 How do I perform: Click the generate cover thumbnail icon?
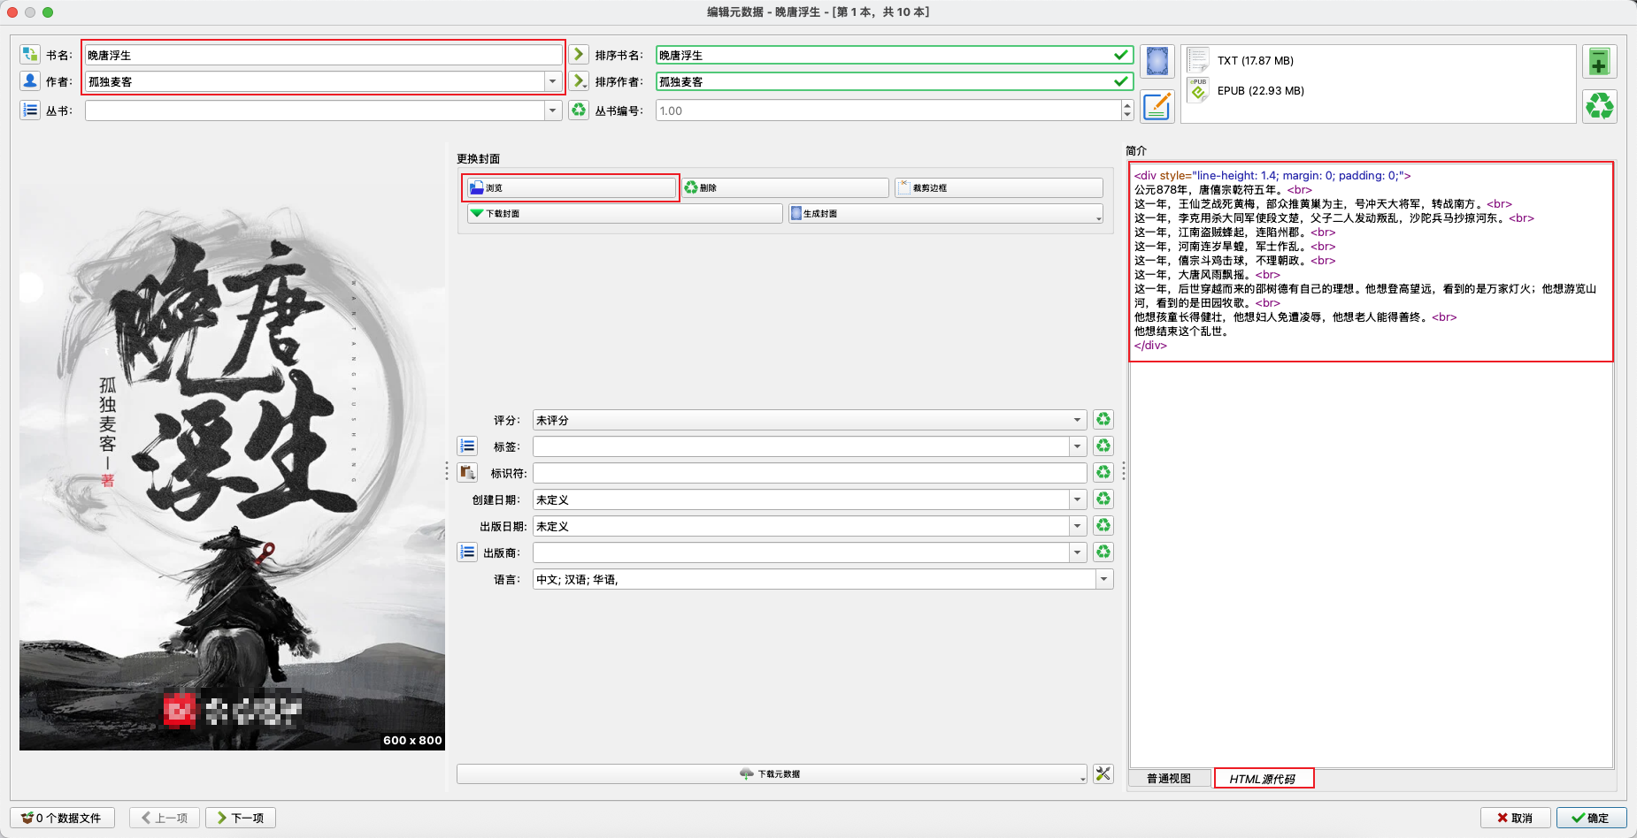(1156, 61)
